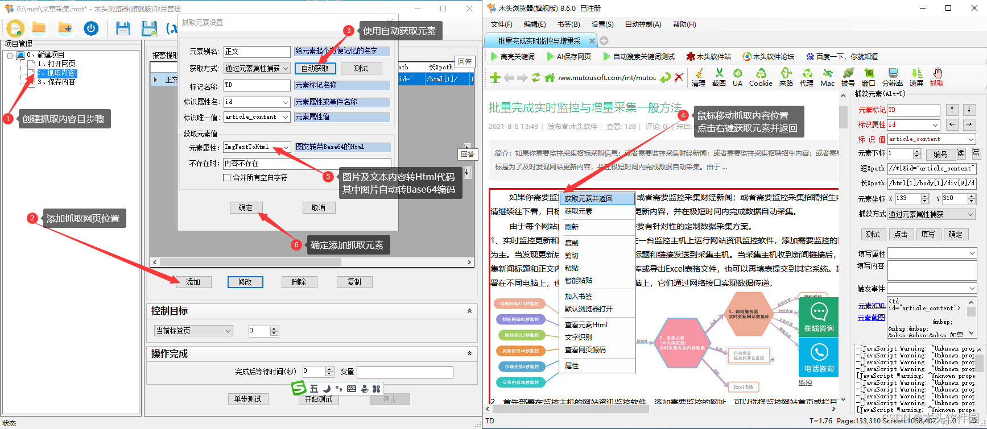987x429 pixels.
Task: Click the 拔号 dial-up plug icon
Action: [848, 77]
